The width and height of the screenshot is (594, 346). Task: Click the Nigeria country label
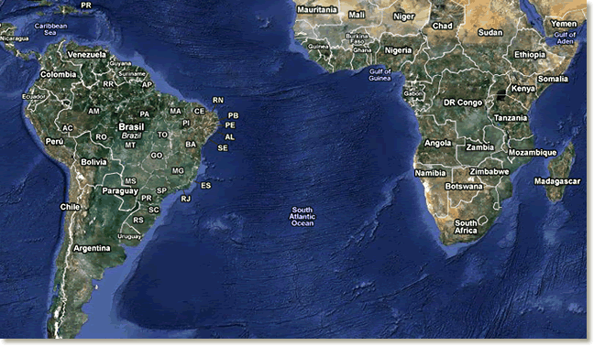pyautogui.click(x=398, y=50)
